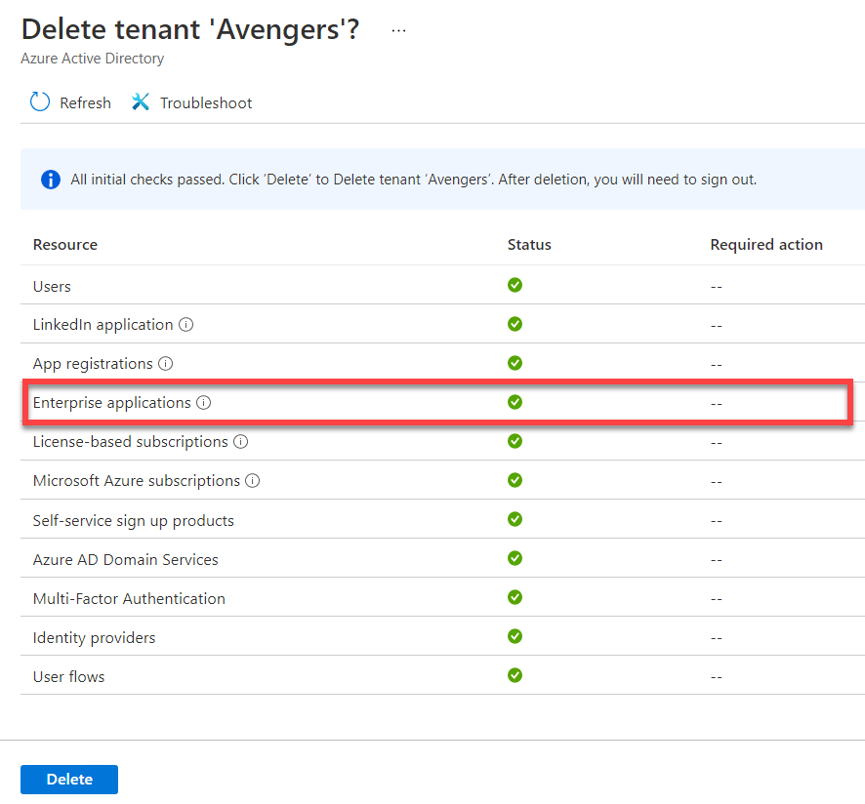Click required action dashes for Multi-Factor Authentication
The width and height of the screenshot is (865, 804).
(x=716, y=599)
